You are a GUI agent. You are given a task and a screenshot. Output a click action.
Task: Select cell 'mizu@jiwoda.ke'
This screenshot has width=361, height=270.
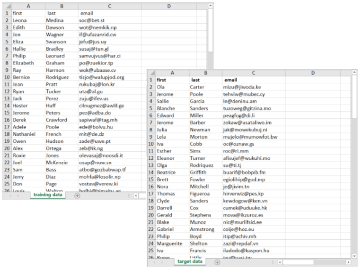tap(254, 87)
